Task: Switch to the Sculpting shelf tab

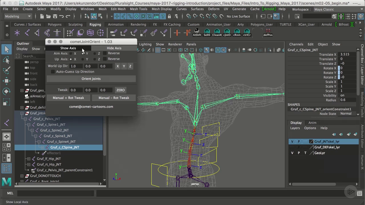Action: click(x=75, y=24)
